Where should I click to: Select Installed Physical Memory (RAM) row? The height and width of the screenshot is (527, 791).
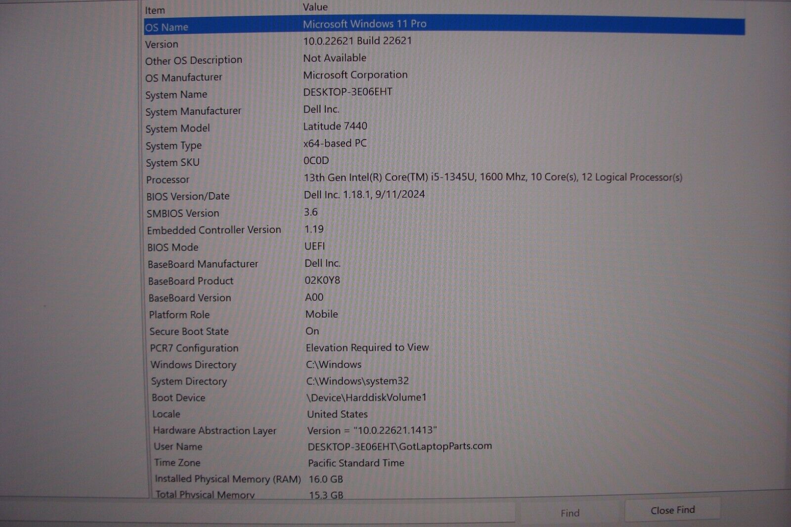pos(228,479)
